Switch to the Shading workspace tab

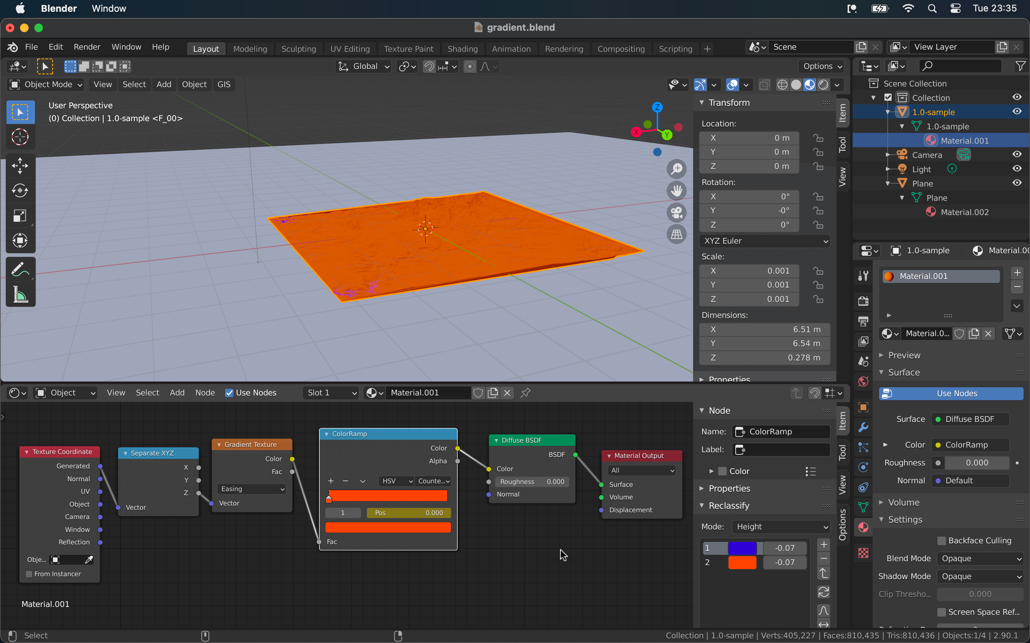462,49
